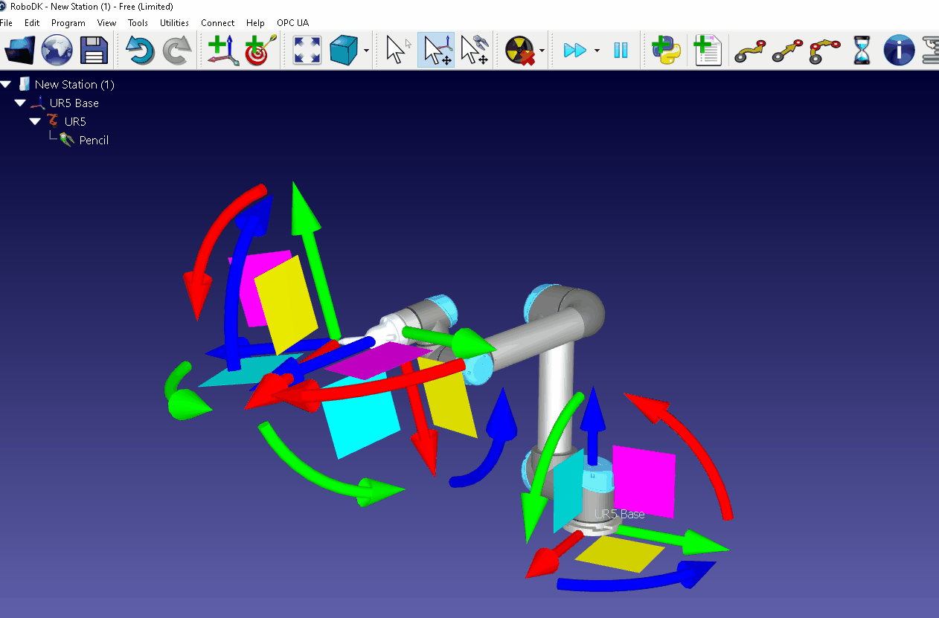Open the Utilities menu
939x618 pixels.
(174, 23)
